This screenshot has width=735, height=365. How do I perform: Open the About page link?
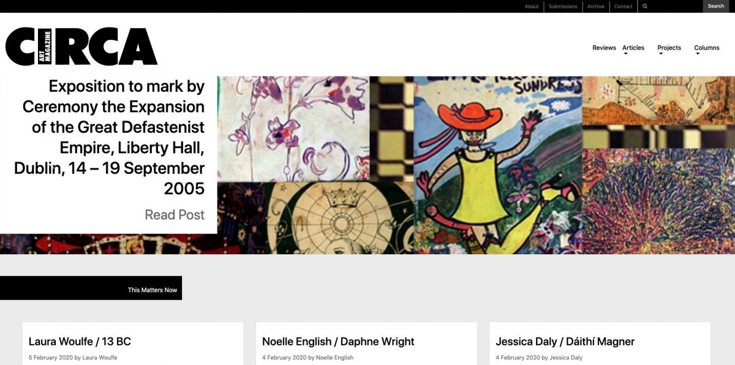tap(532, 6)
